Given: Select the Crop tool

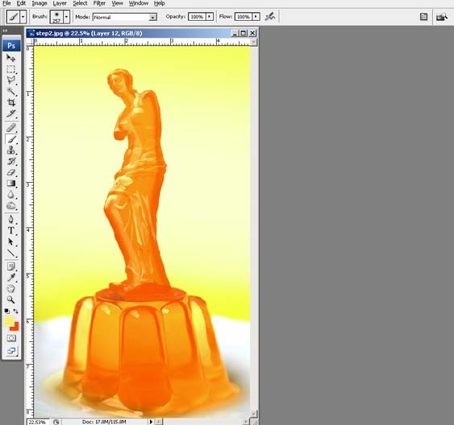Looking at the screenshot, I should pyautogui.click(x=11, y=102).
